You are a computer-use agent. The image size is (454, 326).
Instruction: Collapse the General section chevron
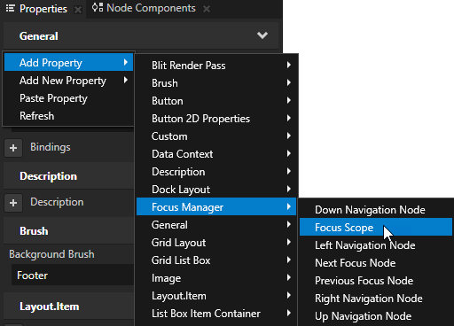coord(262,35)
